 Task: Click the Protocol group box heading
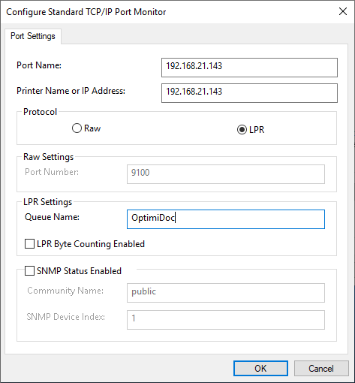pos(40,112)
